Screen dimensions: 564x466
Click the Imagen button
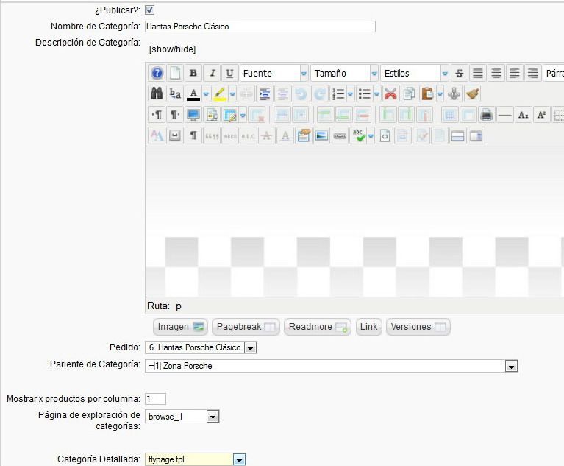pyautogui.click(x=180, y=327)
